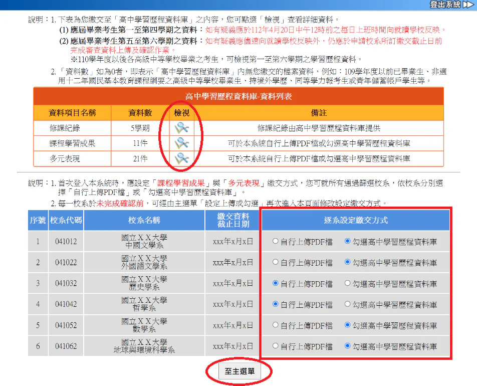Select 自行上傳PDF檔 for 地球與環境科學系
477x386 pixels.
(x=276, y=346)
